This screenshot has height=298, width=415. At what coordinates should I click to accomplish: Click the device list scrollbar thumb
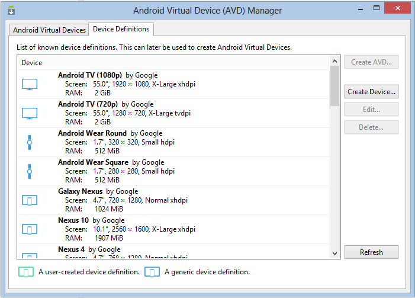[335, 86]
